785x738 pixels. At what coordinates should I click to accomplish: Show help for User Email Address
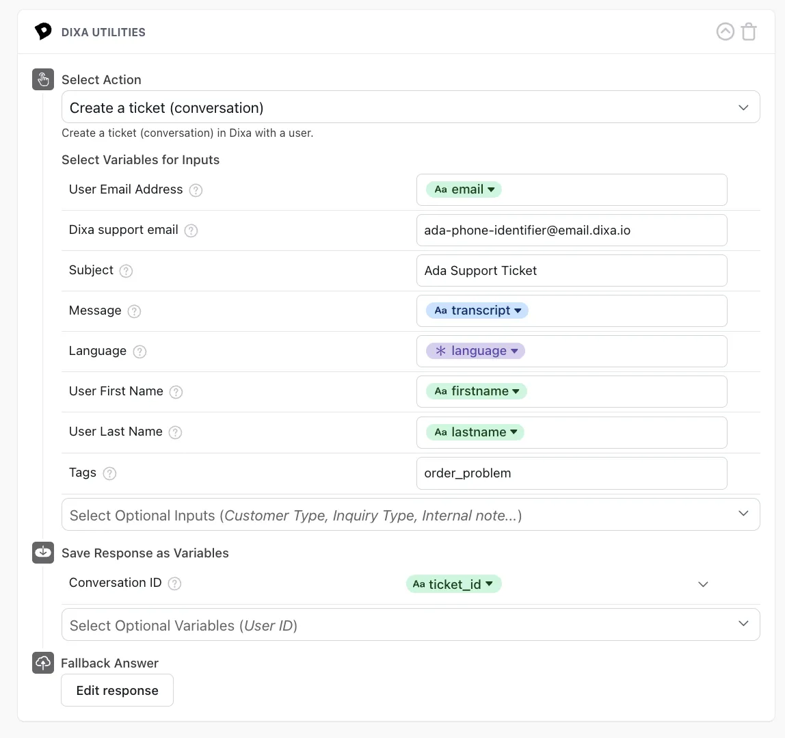[x=196, y=190]
